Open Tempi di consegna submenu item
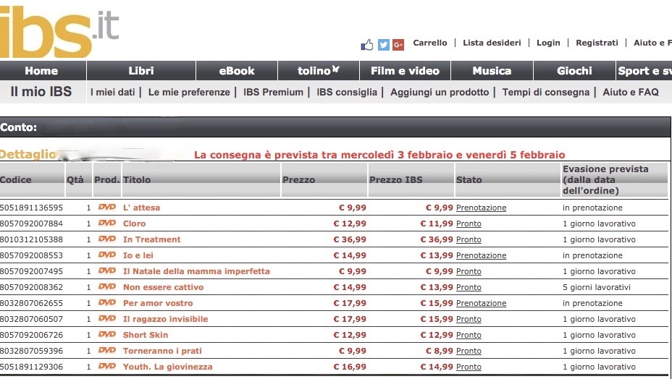The width and height of the screenshot is (672, 379). [x=546, y=93]
